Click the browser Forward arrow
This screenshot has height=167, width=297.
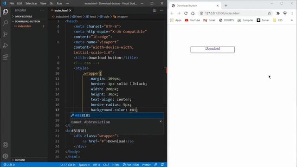179,13
